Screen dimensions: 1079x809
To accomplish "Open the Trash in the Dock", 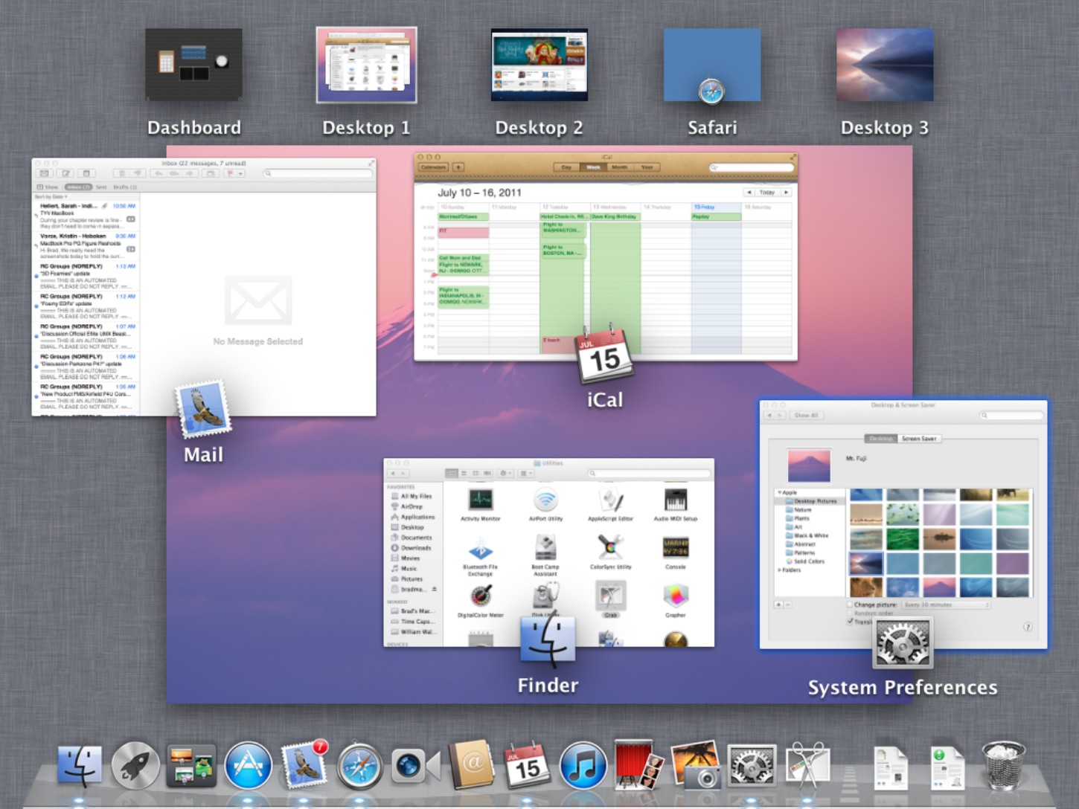I will click(1004, 766).
